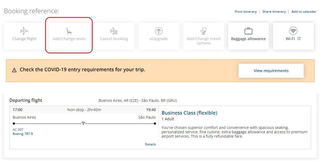Click the COVID-19 warning triangle icon
Screen dimensions: 326x162
tap(14, 70)
